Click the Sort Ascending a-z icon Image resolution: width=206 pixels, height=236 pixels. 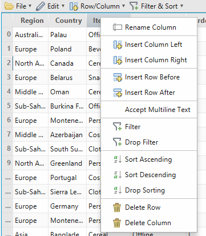118,159
